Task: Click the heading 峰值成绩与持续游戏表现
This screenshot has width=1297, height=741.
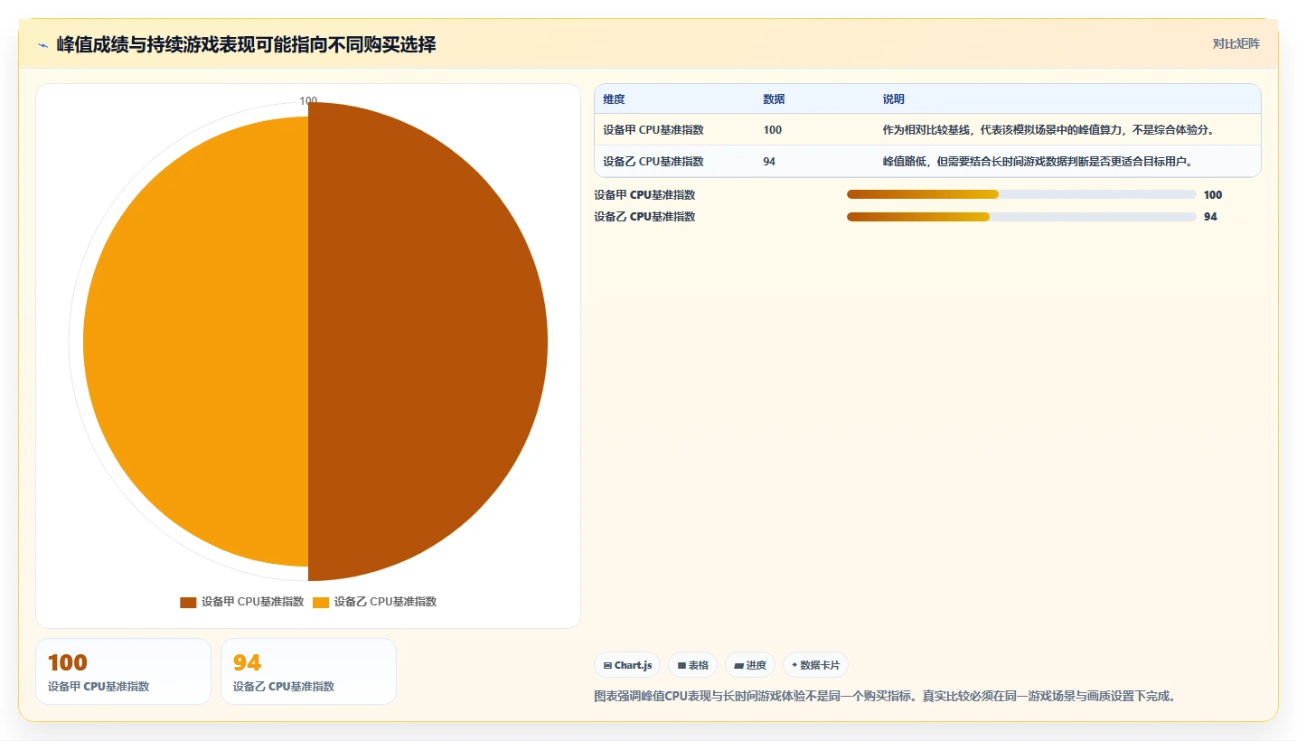Action: pos(246,44)
